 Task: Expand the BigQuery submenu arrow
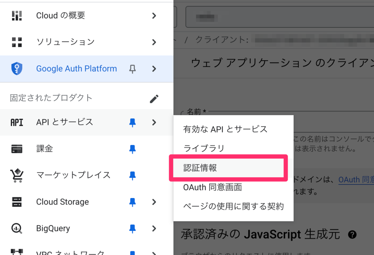[154, 229]
